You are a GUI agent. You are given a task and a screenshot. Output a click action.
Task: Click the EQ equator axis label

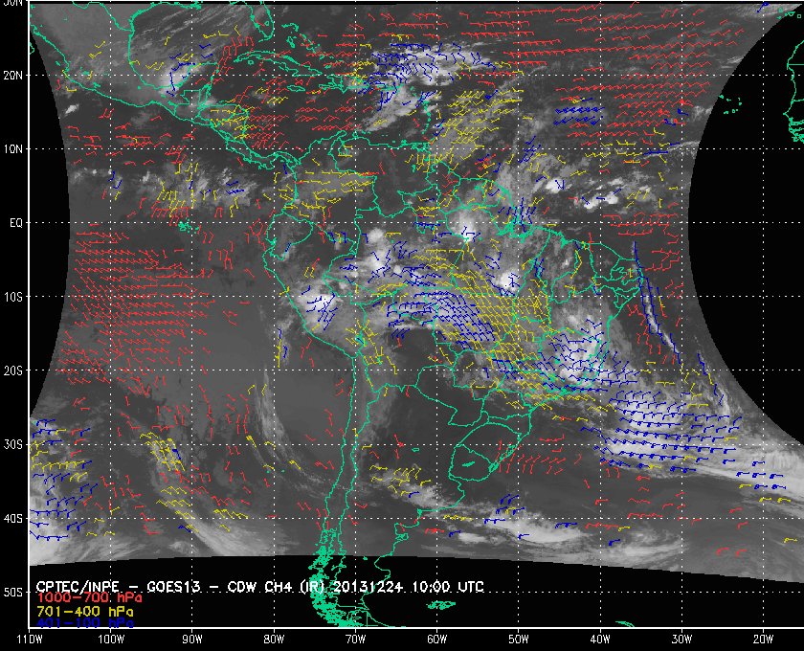[x=16, y=223]
